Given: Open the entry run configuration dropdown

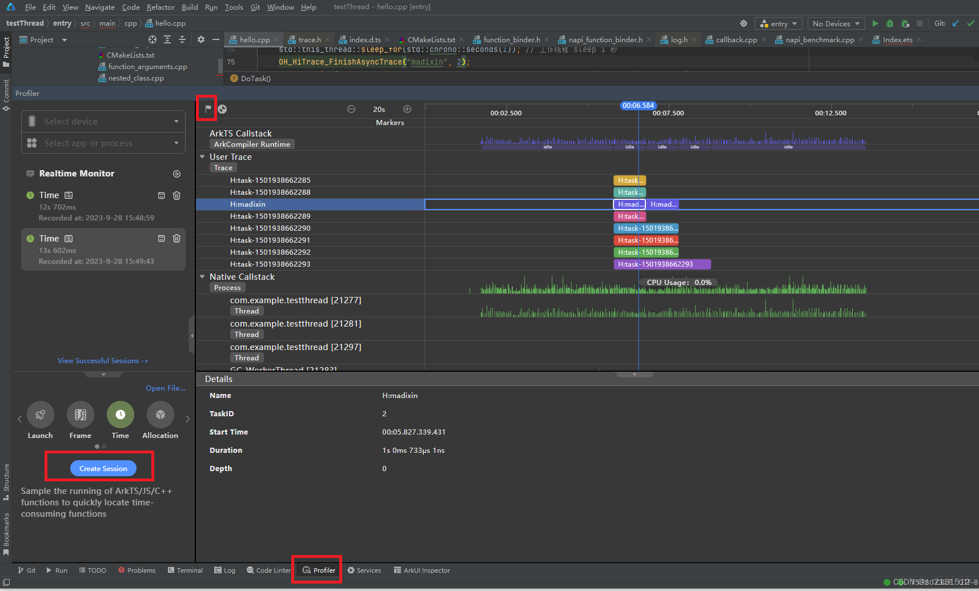Looking at the screenshot, I should (778, 23).
